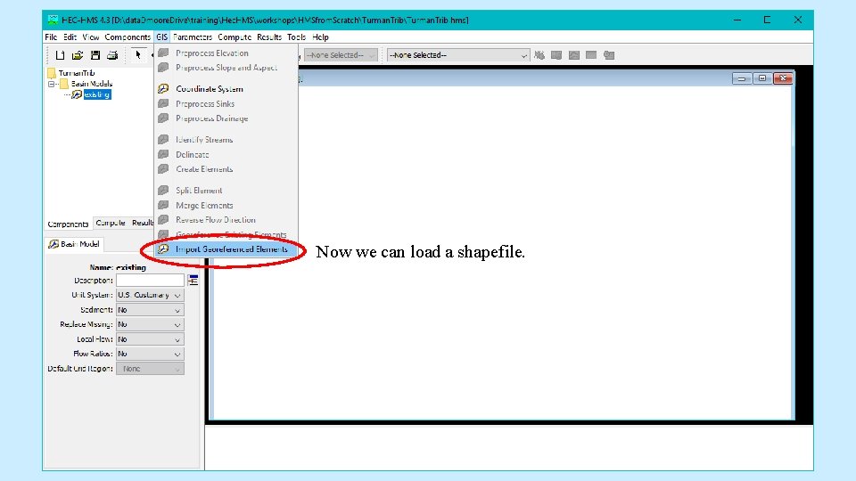The image size is (856, 481).
Task: Minimize the inner basin map window
Action: click(741, 78)
